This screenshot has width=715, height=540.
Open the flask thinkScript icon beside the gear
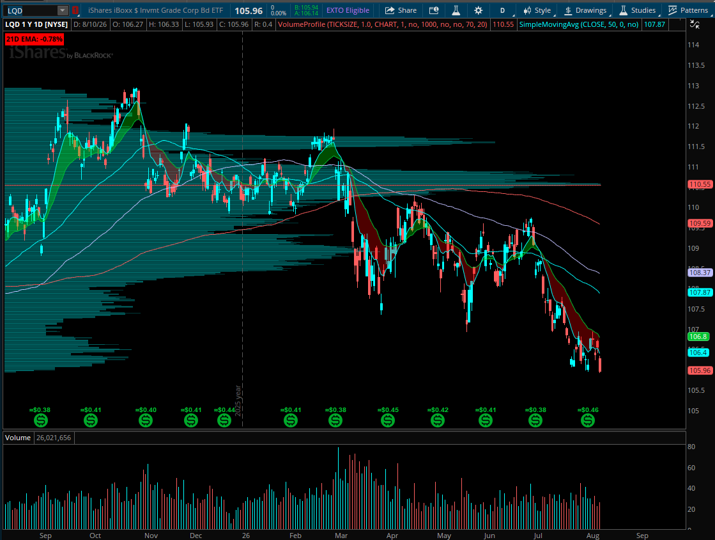(456, 10)
